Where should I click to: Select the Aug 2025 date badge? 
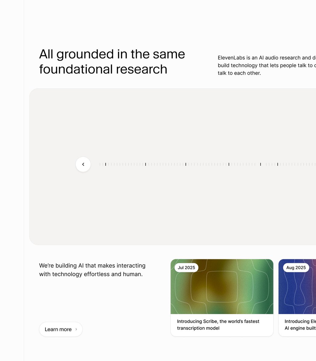pos(296,267)
